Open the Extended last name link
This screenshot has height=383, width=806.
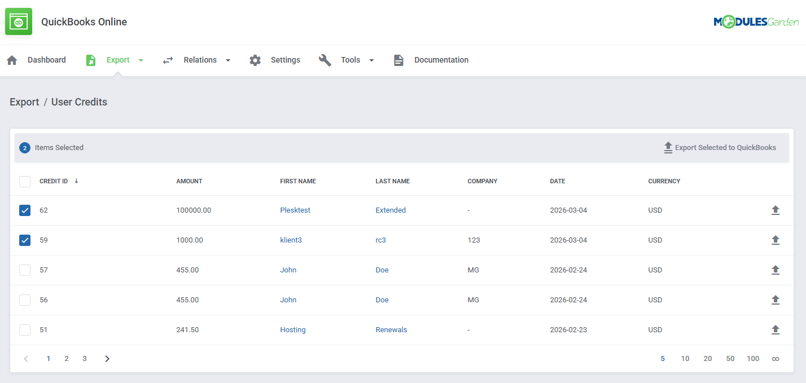pos(391,210)
